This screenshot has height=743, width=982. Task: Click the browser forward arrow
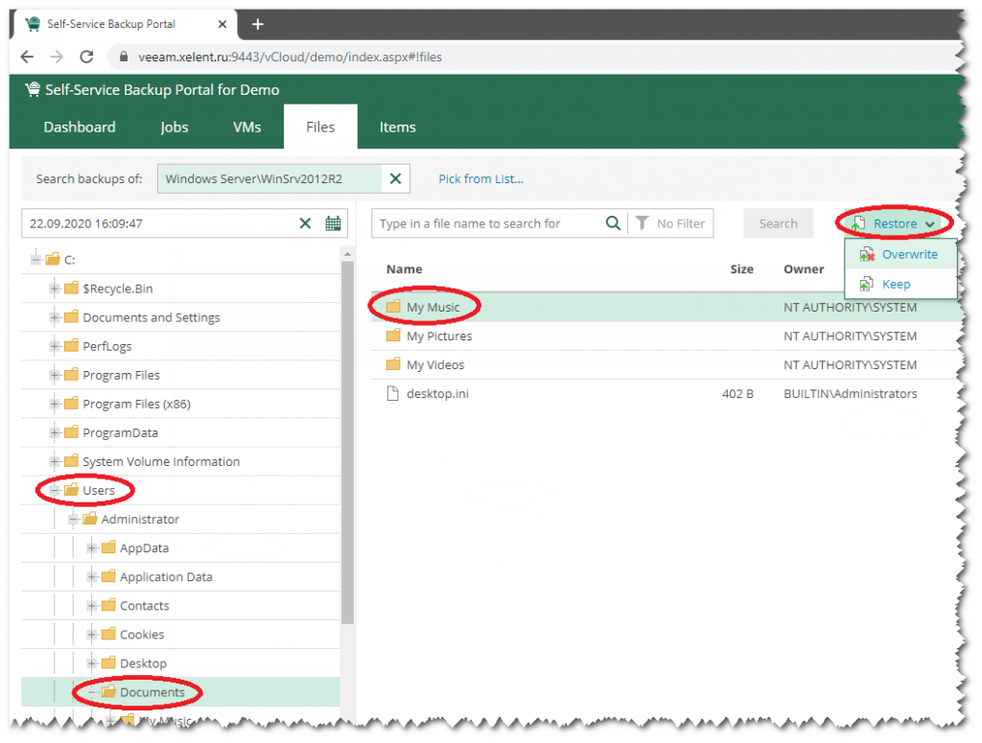point(57,57)
